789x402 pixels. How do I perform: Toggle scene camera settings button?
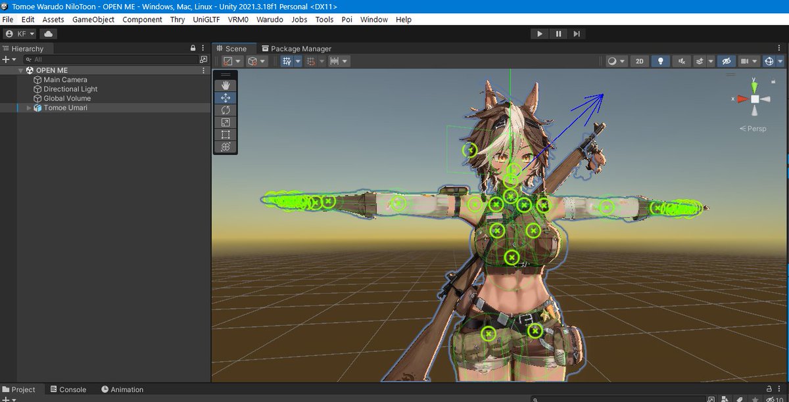pyautogui.click(x=744, y=61)
